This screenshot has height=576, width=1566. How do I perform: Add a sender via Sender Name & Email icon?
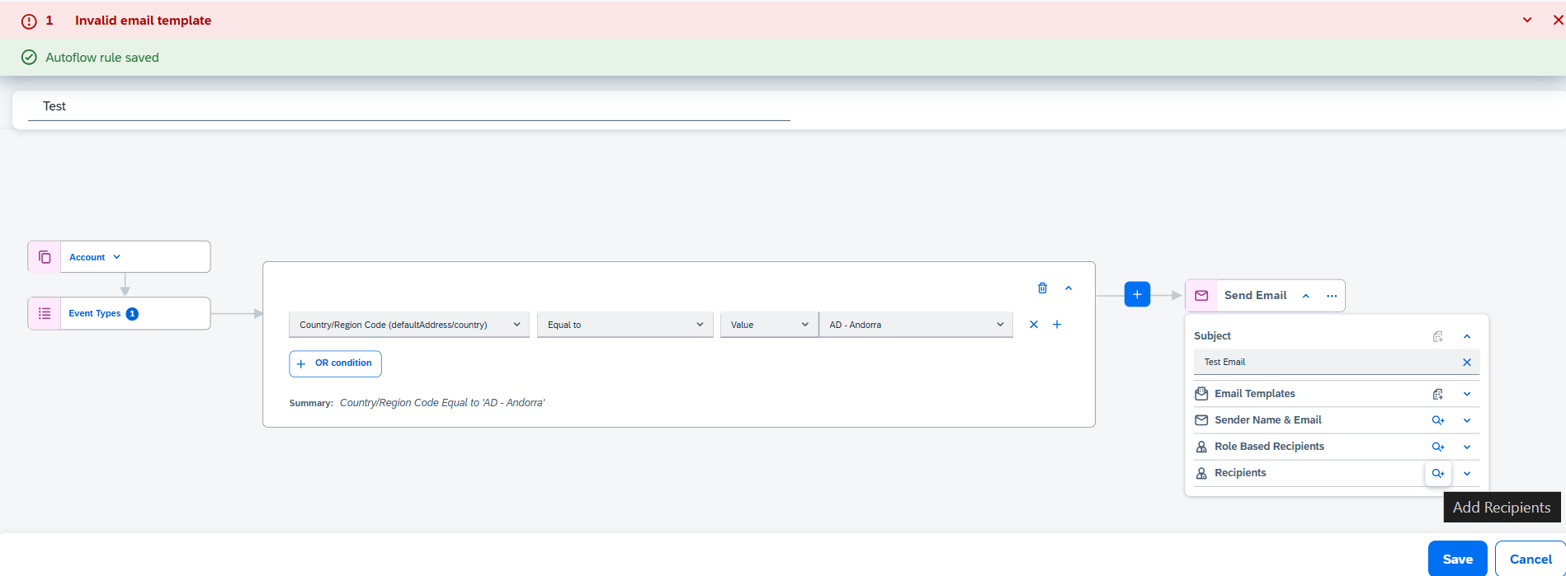(x=1438, y=420)
